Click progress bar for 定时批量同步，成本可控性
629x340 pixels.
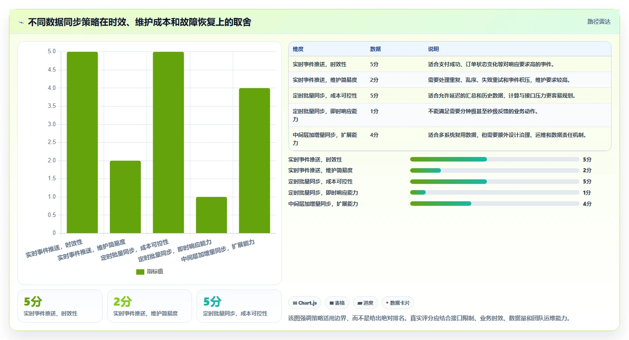[495, 182]
